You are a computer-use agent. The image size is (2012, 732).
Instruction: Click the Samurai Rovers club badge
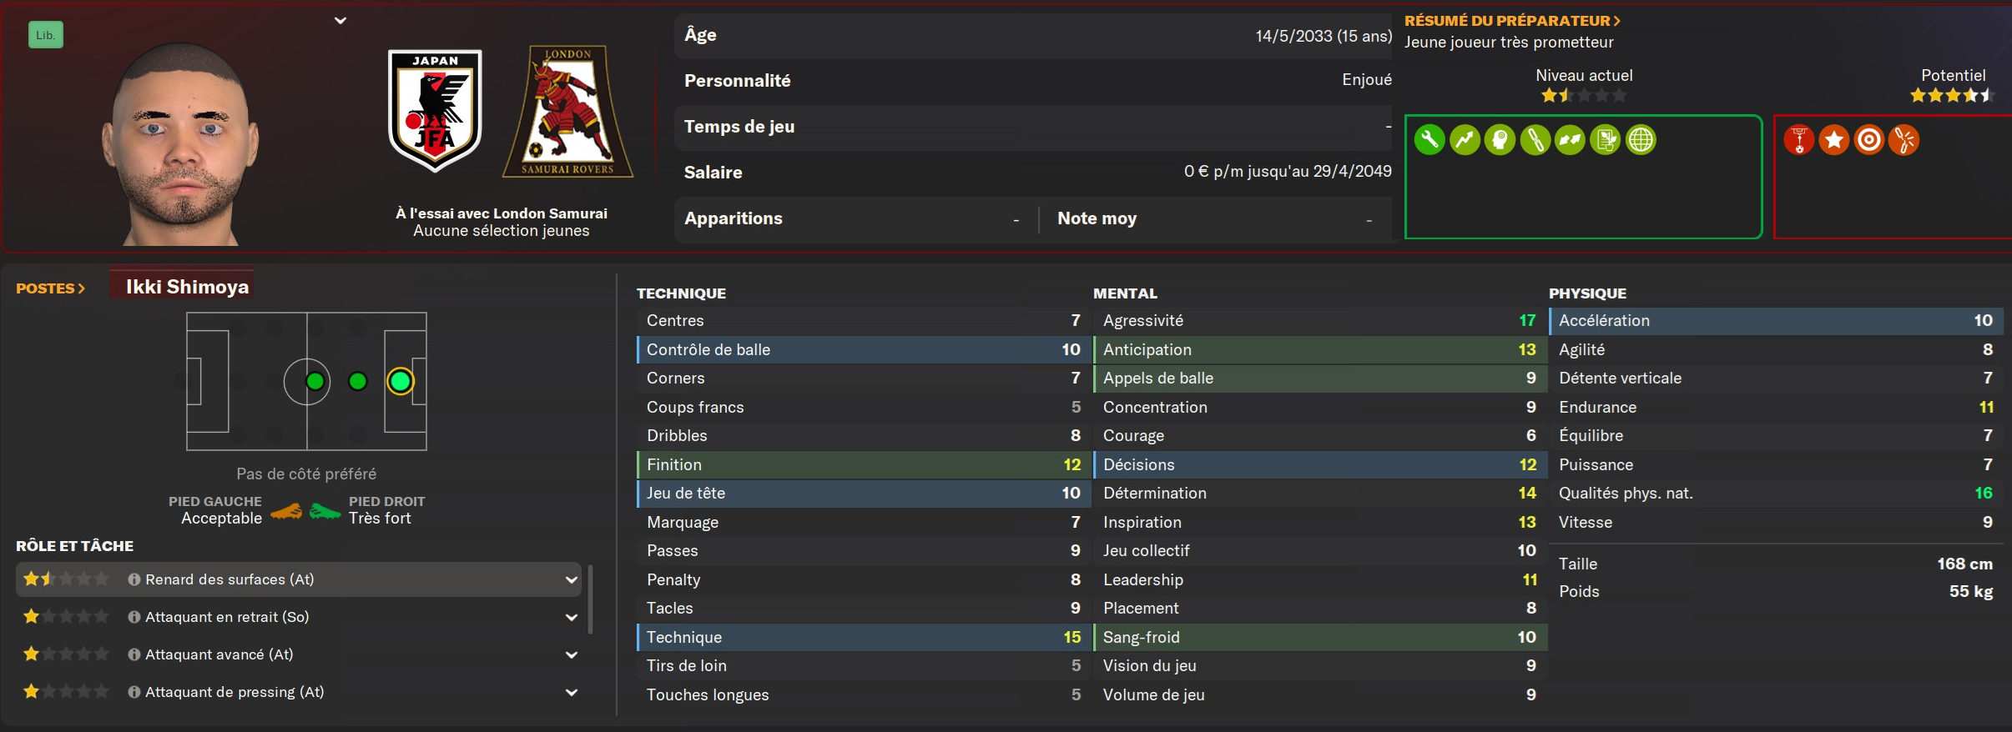[x=567, y=111]
